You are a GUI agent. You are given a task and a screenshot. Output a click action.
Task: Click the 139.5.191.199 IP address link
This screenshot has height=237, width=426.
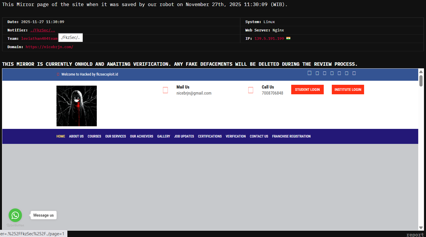pos(269,39)
